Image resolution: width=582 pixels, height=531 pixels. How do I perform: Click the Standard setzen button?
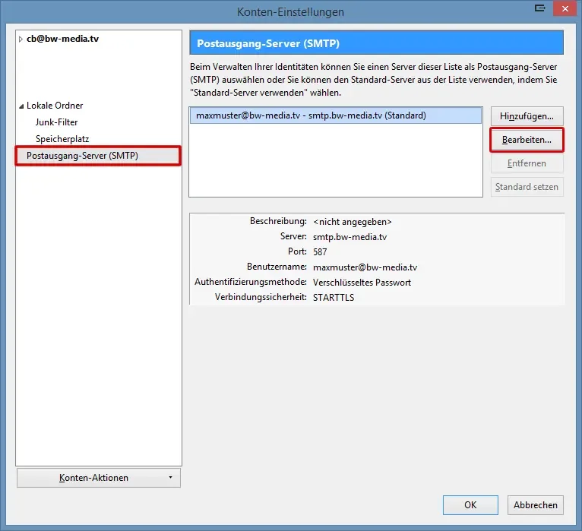(x=527, y=187)
